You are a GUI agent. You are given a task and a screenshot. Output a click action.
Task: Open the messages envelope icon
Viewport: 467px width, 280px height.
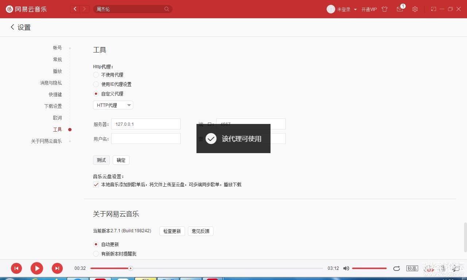(x=400, y=9)
